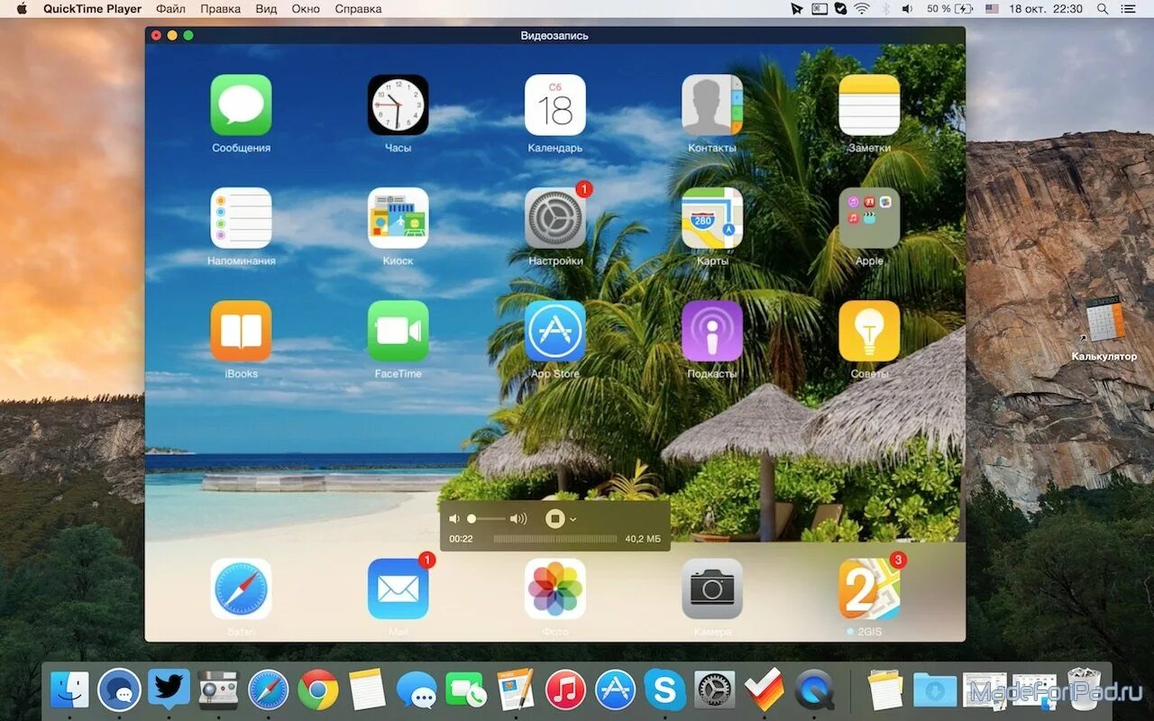Open Finder in the Mac Dock
Screen dimensions: 1154x721
coord(69,690)
